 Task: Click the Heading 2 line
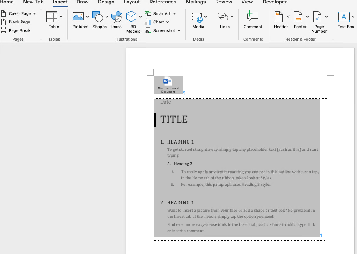coord(179,164)
